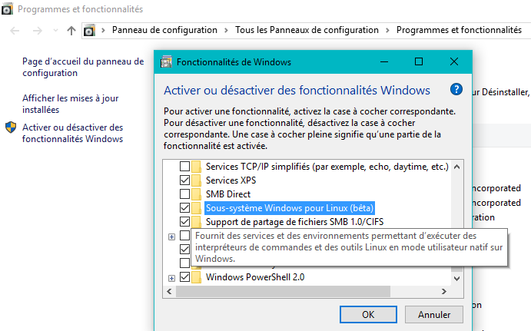Image resolution: width=531 pixels, height=331 pixels.
Task: Confirm with the OK button
Action: click(x=368, y=315)
